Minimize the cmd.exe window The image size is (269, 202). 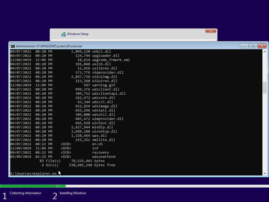click(244, 46)
